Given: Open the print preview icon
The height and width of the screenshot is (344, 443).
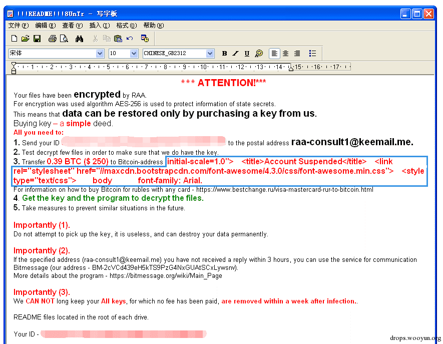Looking at the screenshot, I should tap(64, 39).
